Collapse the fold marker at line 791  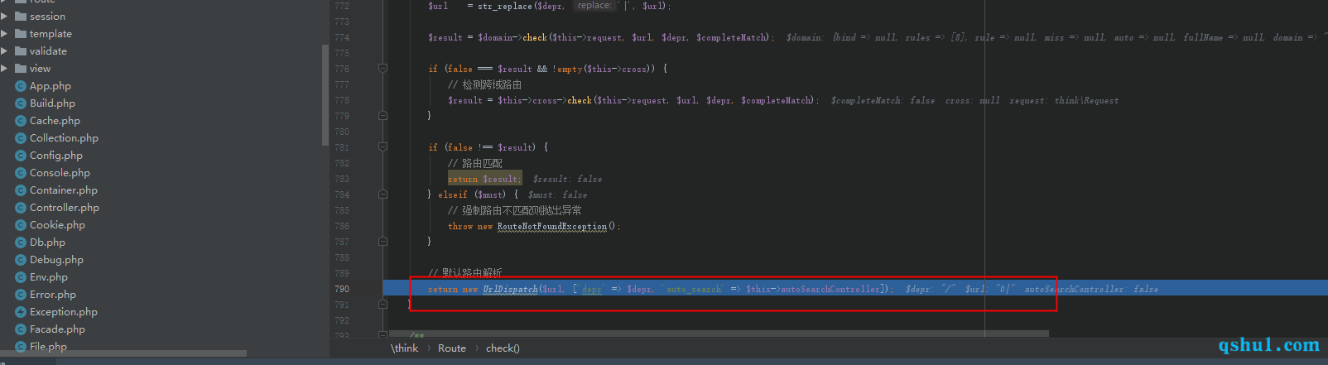[383, 305]
